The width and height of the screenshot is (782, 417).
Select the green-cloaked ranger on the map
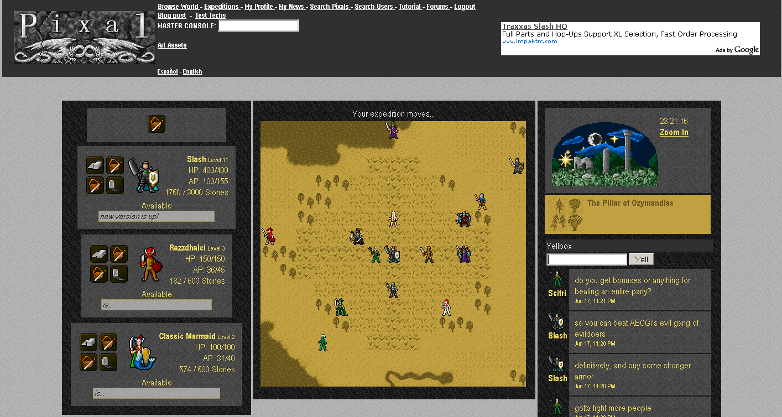coord(340,307)
